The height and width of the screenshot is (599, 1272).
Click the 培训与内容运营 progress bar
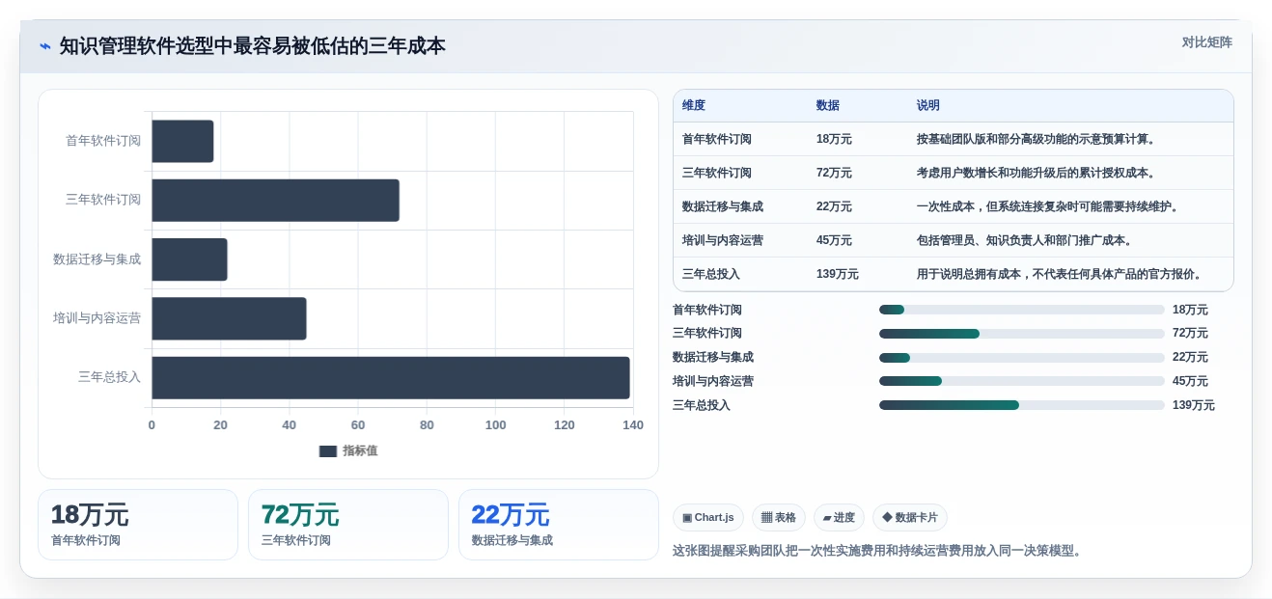1021,381
